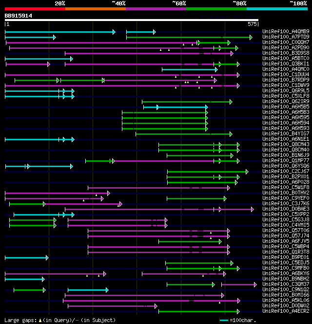Click the orange ~40% identity color bar
Viewport: 312px width, 324px height.
96,9
